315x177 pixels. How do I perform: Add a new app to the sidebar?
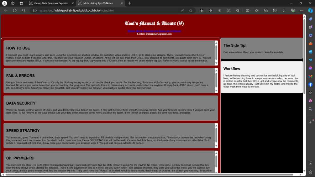pyautogui.click(x=310, y=122)
